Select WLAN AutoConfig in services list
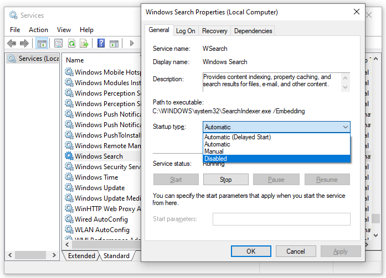Screen dimensions: 386x278 coord(102,229)
